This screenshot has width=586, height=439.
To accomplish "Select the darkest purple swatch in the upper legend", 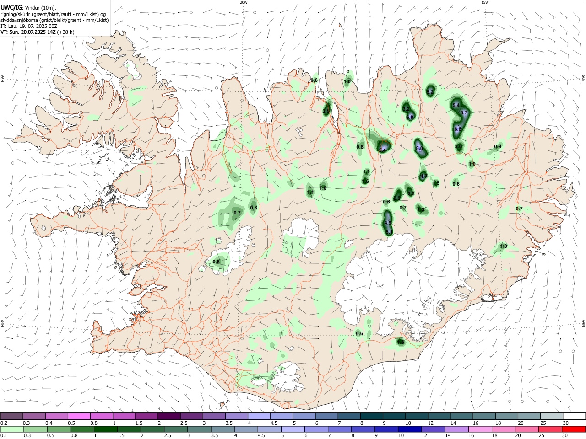I will (168, 417).
